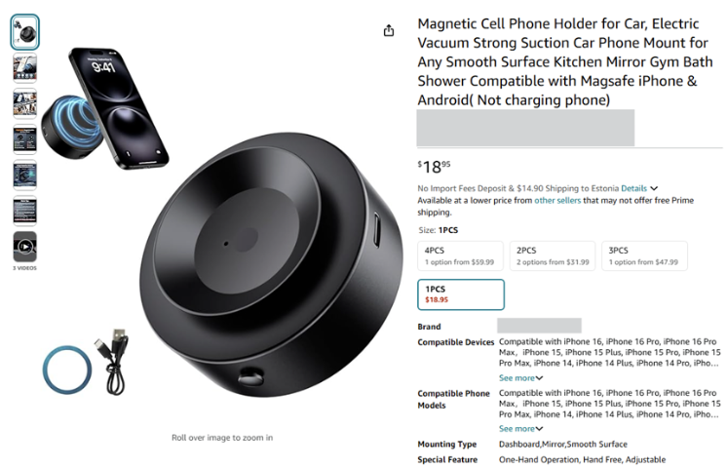Screen dimensions: 727x468
Task: Open the other sellers link
Action: point(557,201)
